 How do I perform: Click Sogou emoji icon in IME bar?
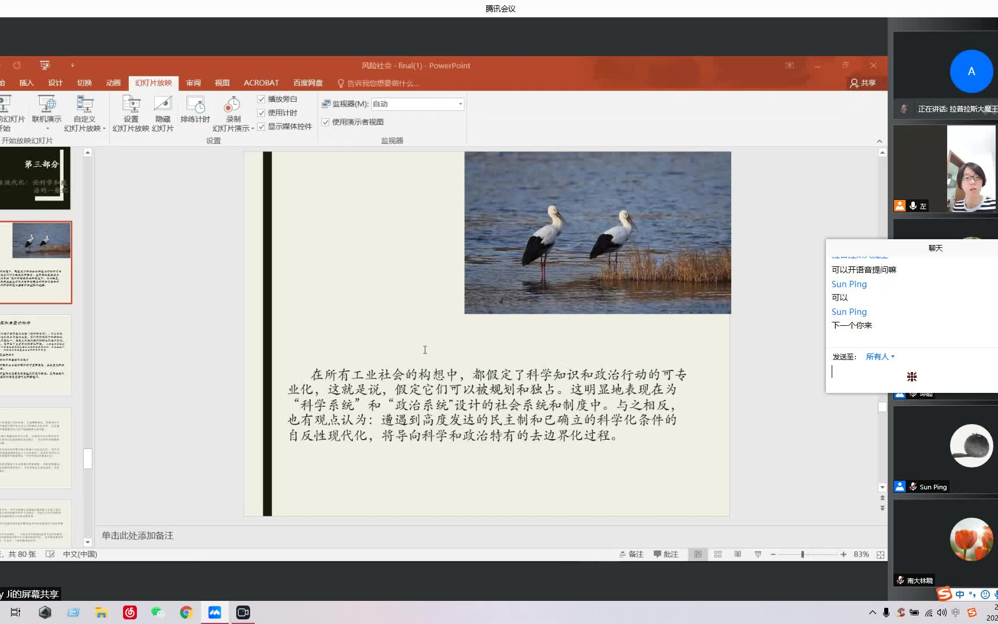click(x=985, y=594)
